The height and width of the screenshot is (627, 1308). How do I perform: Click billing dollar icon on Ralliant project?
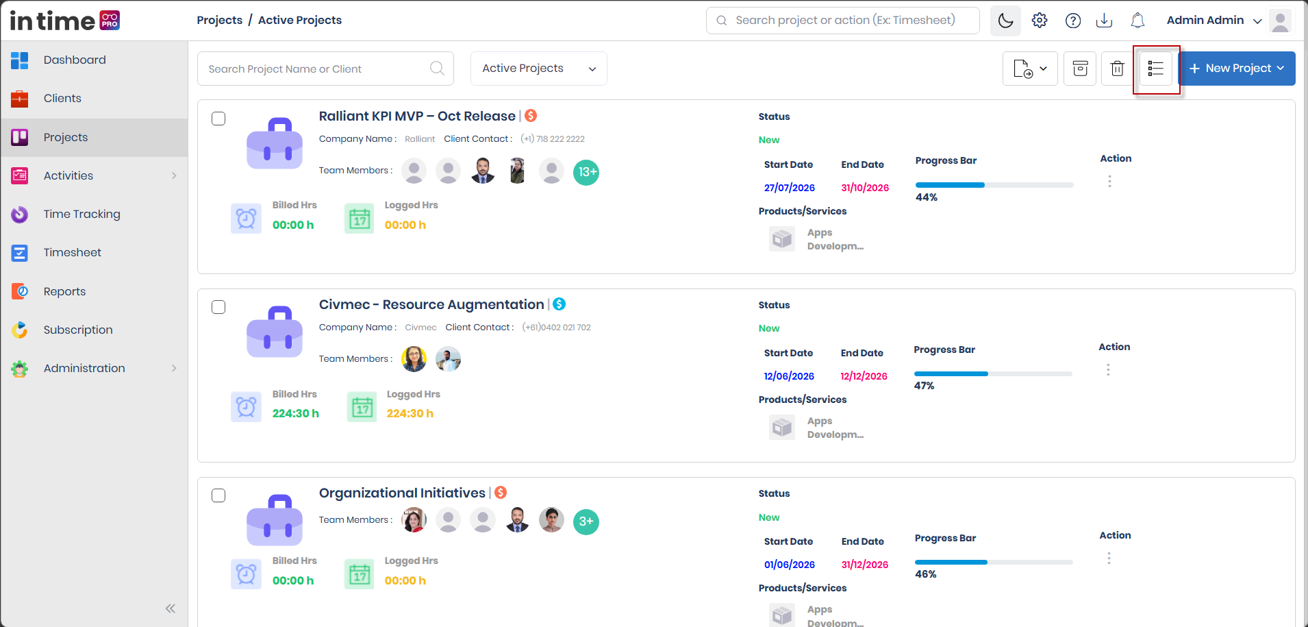pos(531,116)
